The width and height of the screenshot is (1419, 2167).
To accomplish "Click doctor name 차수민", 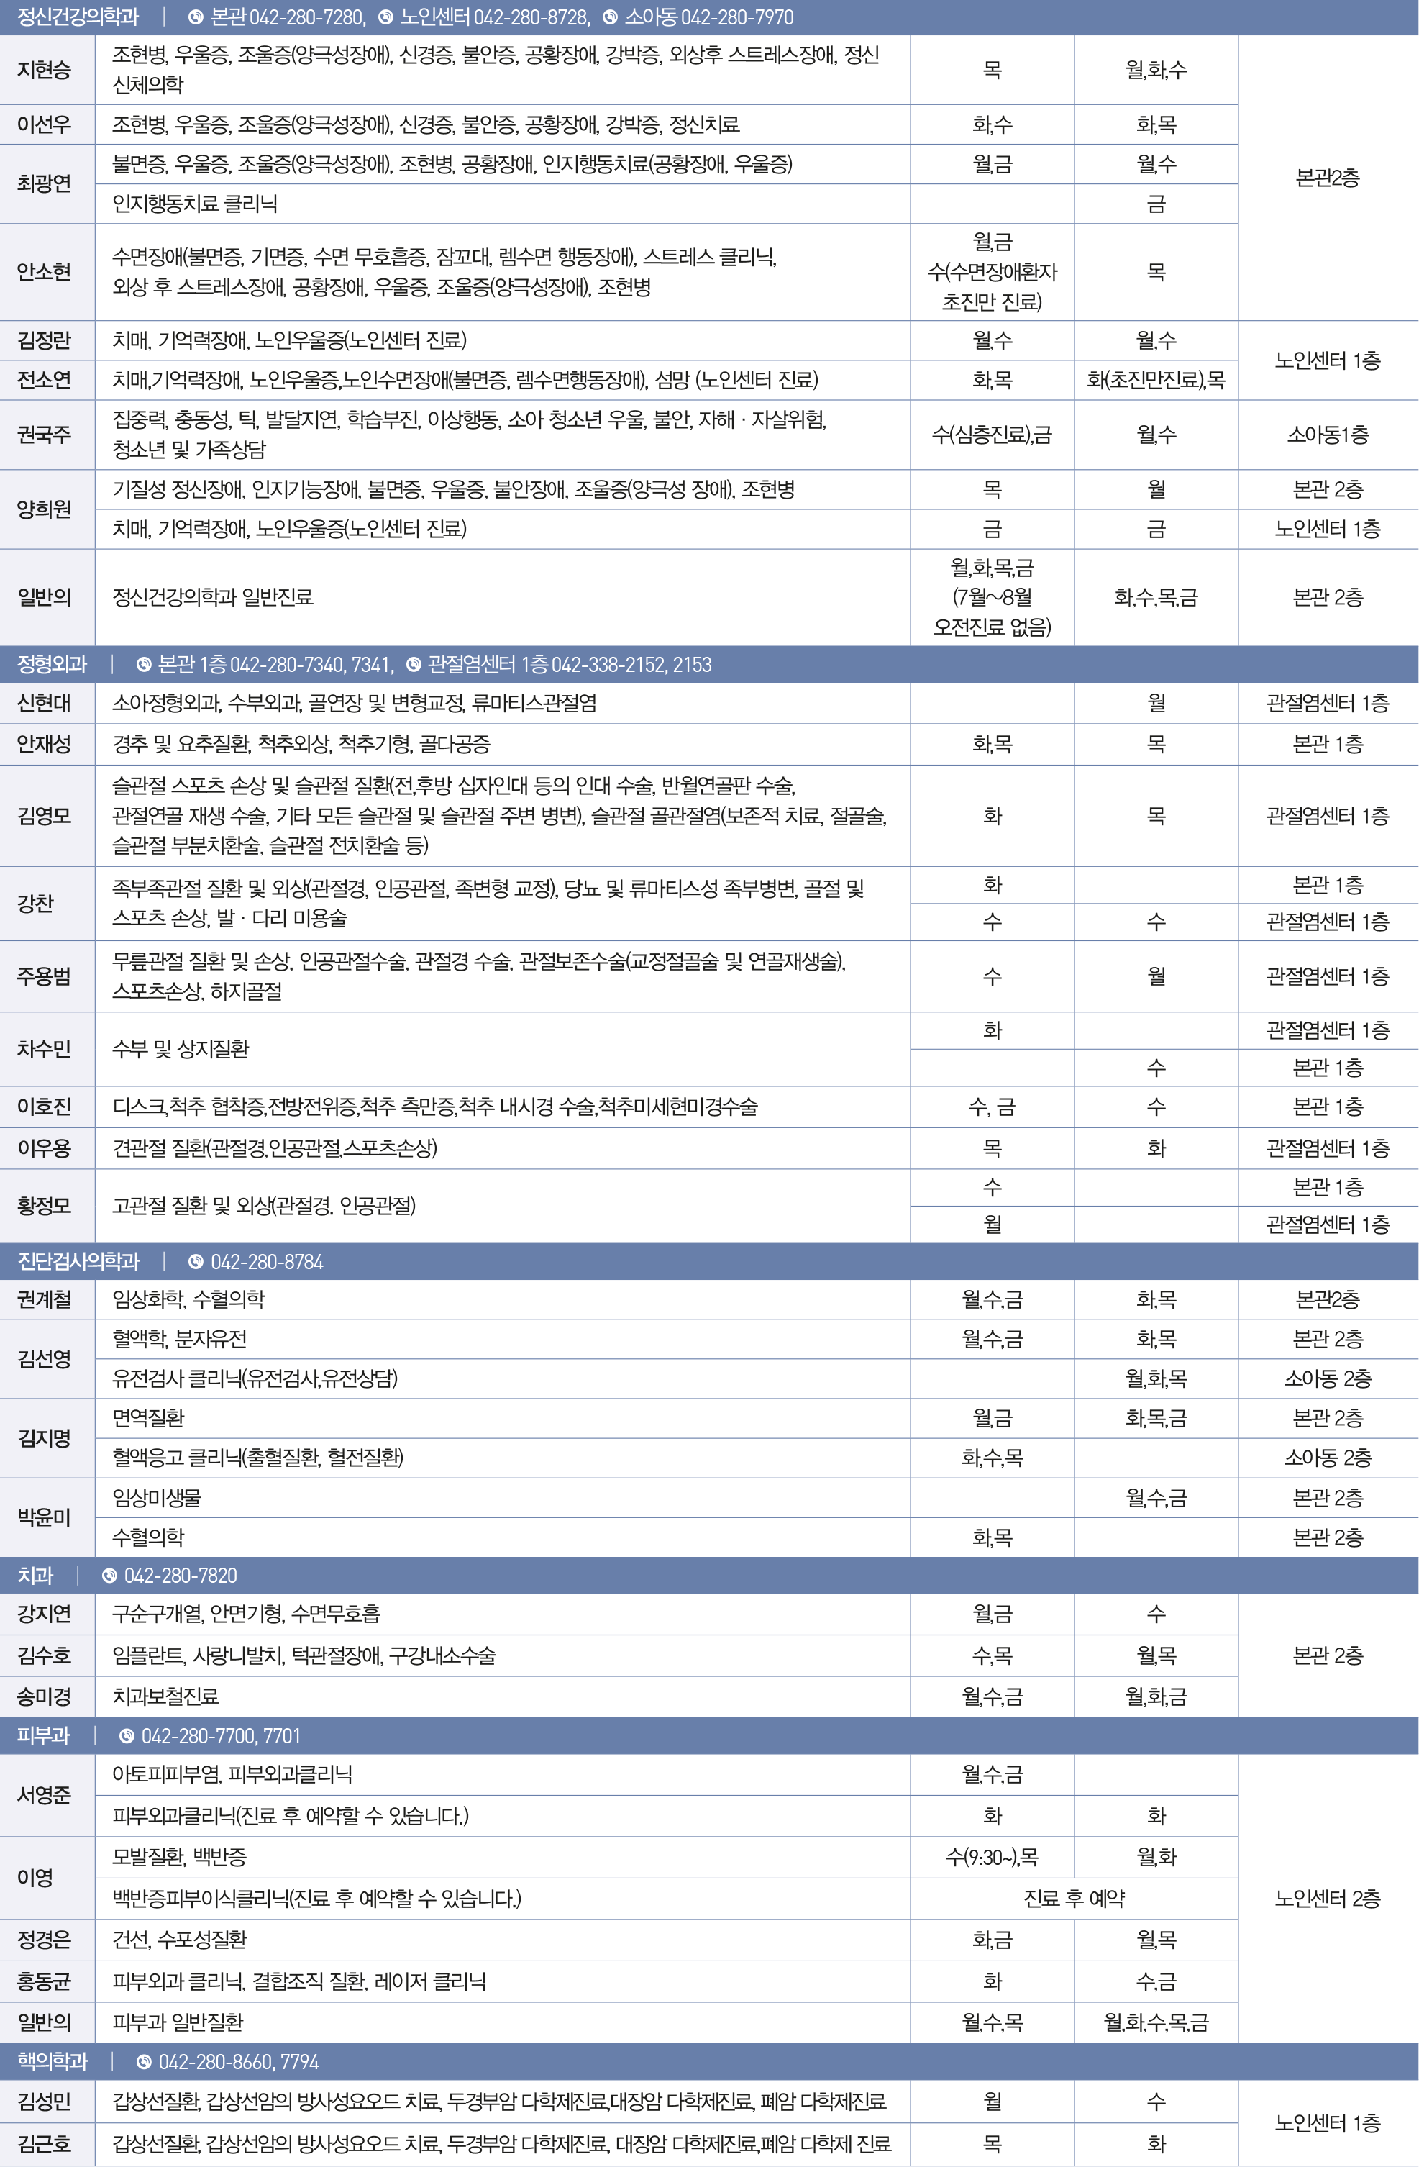I will 44,1049.
